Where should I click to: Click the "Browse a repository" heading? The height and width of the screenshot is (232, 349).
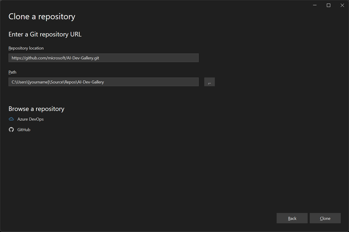pyautogui.click(x=36, y=109)
